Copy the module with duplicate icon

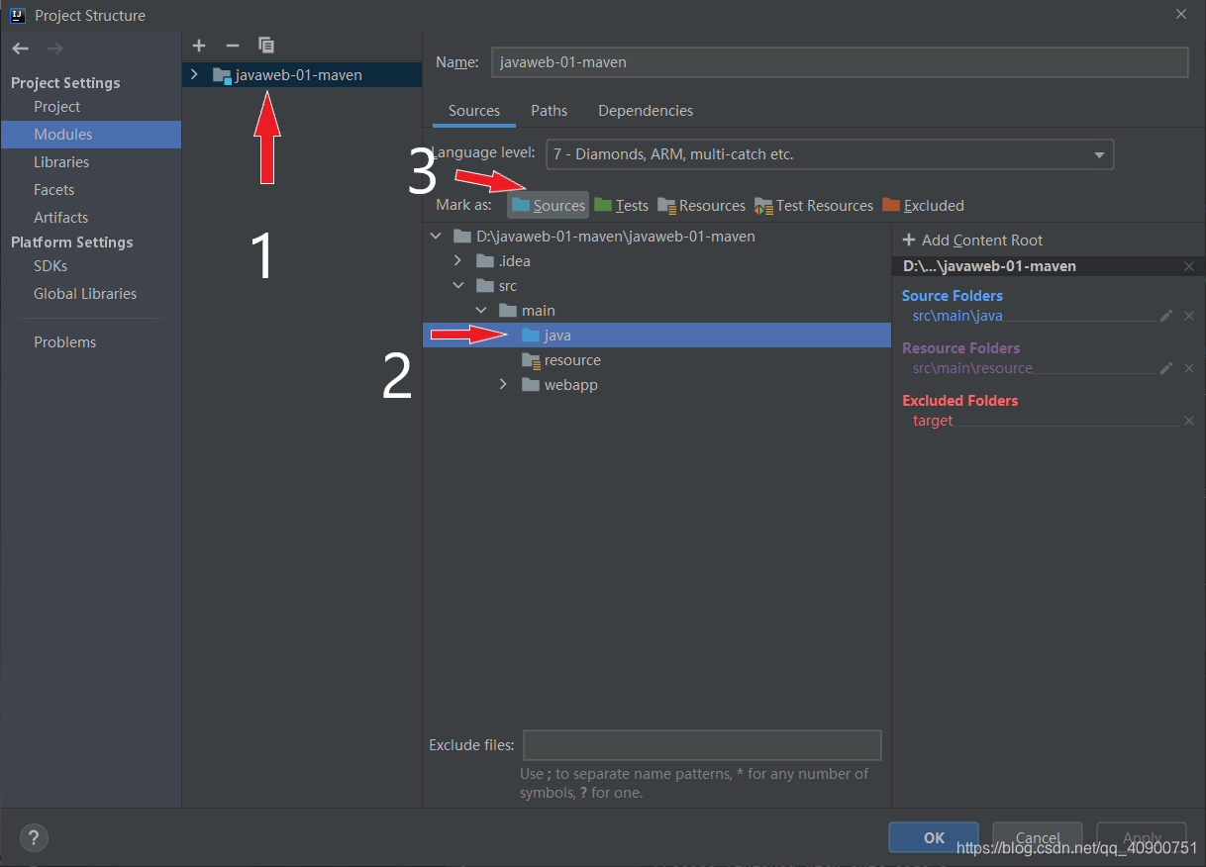click(x=266, y=46)
